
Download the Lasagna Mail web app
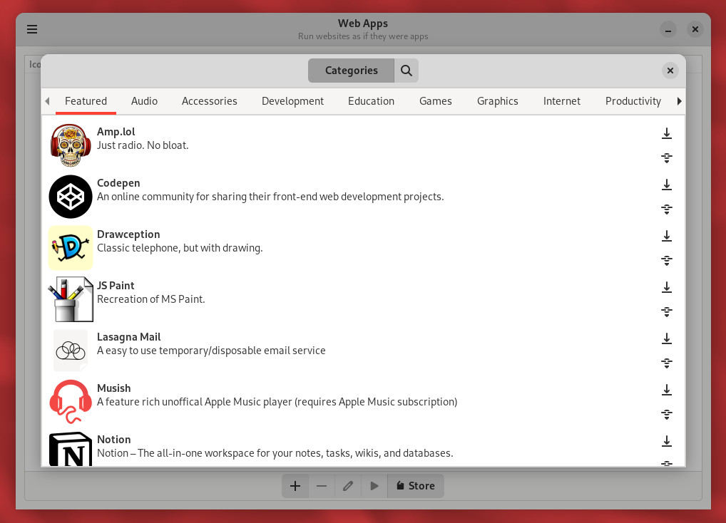click(x=666, y=338)
